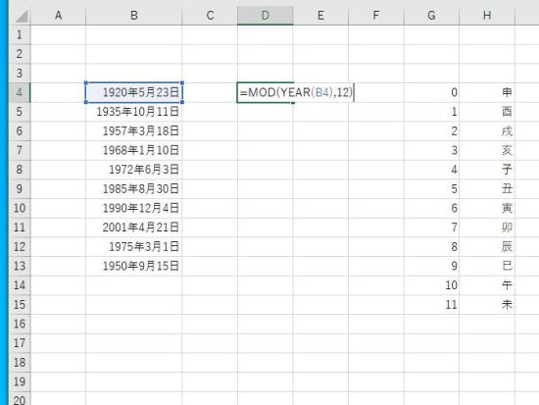
Task: Click cell G14 containing 10
Action: click(x=431, y=285)
